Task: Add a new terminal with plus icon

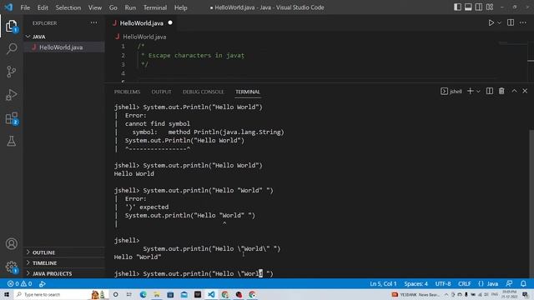Action: pyautogui.click(x=471, y=91)
